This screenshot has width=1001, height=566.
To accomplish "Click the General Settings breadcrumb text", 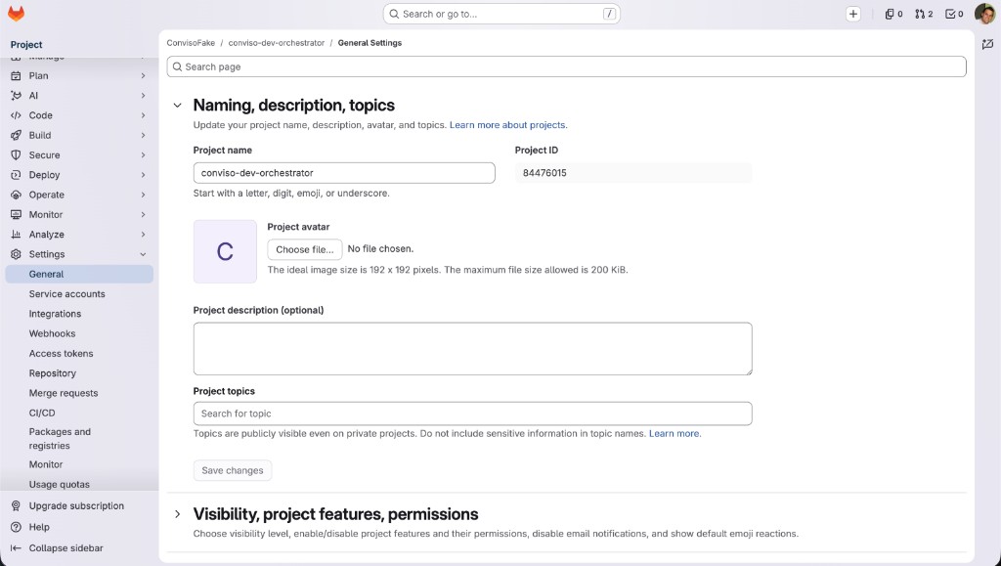I will tap(370, 43).
